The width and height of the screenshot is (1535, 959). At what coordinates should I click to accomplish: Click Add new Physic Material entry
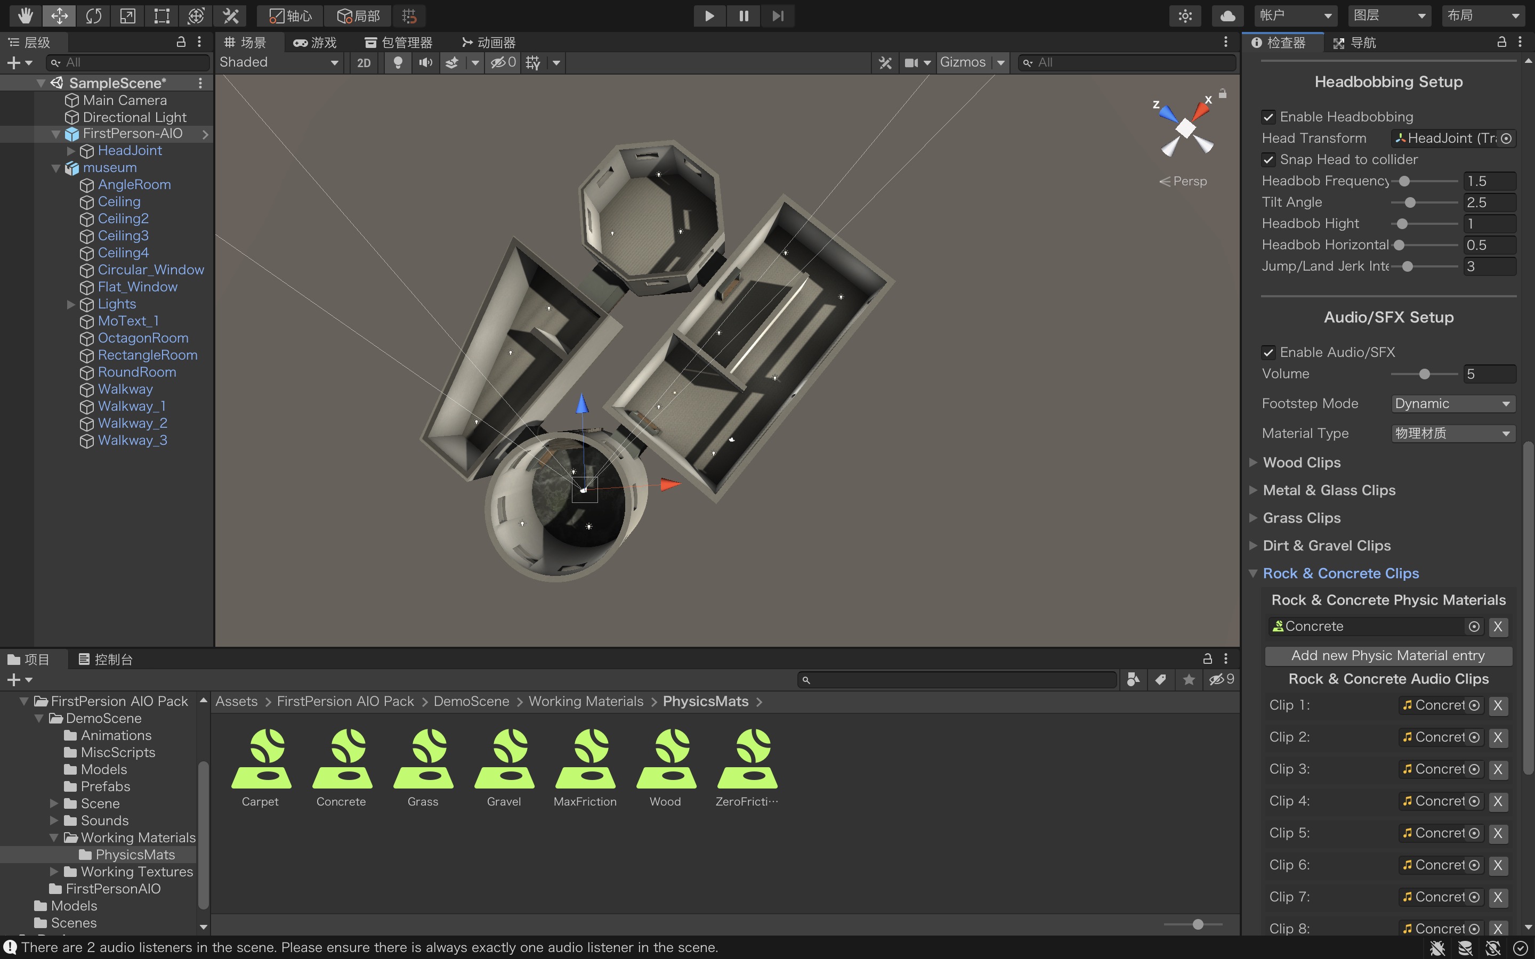tap(1388, 655)
